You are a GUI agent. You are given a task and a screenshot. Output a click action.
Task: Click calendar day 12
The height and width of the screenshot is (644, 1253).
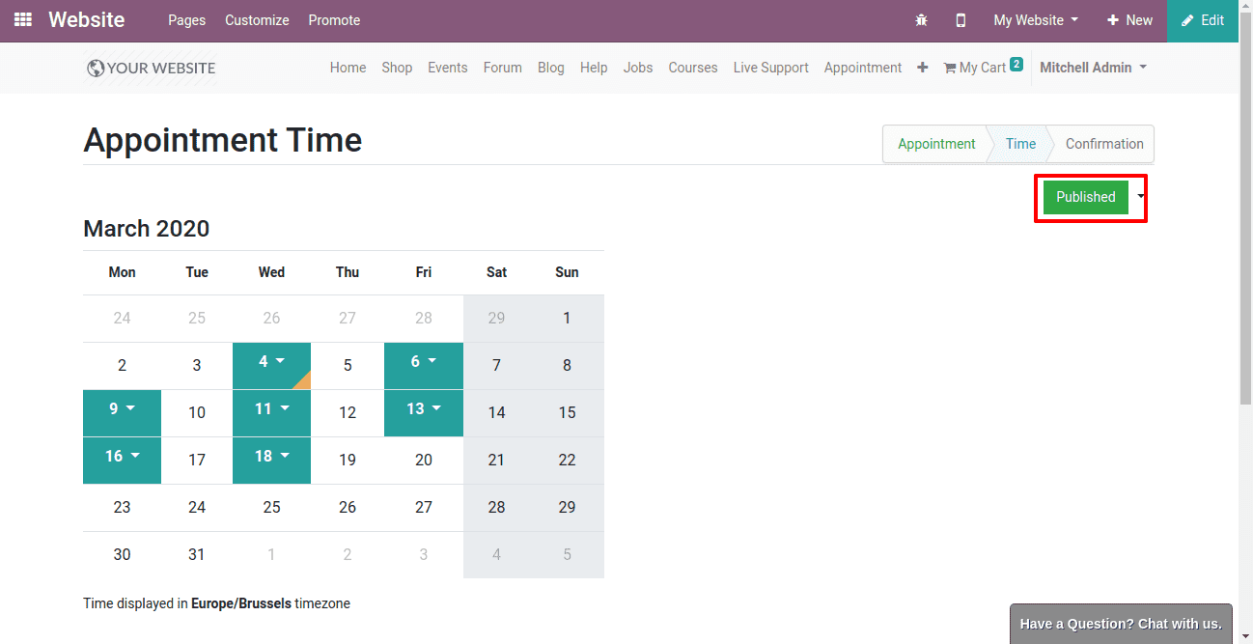348,413
